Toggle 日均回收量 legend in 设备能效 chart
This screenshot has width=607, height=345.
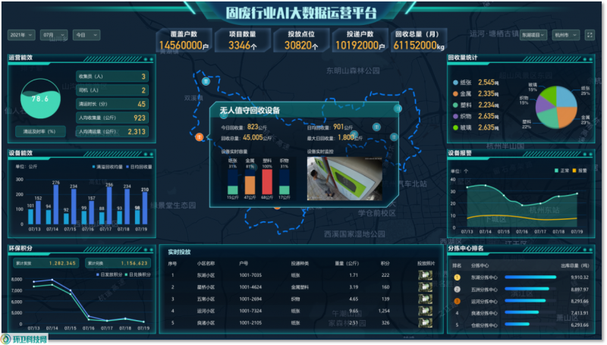(139, 167)
